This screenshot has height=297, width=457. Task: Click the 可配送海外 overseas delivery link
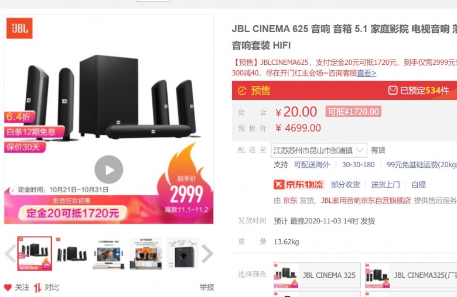tap(312, 165)
